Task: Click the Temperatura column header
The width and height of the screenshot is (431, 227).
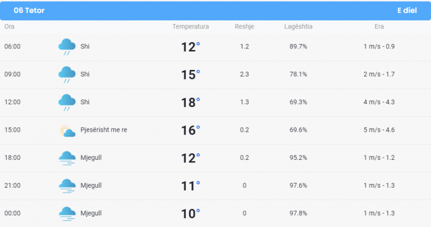Action: pyautogui.click(x=191, y=26)
